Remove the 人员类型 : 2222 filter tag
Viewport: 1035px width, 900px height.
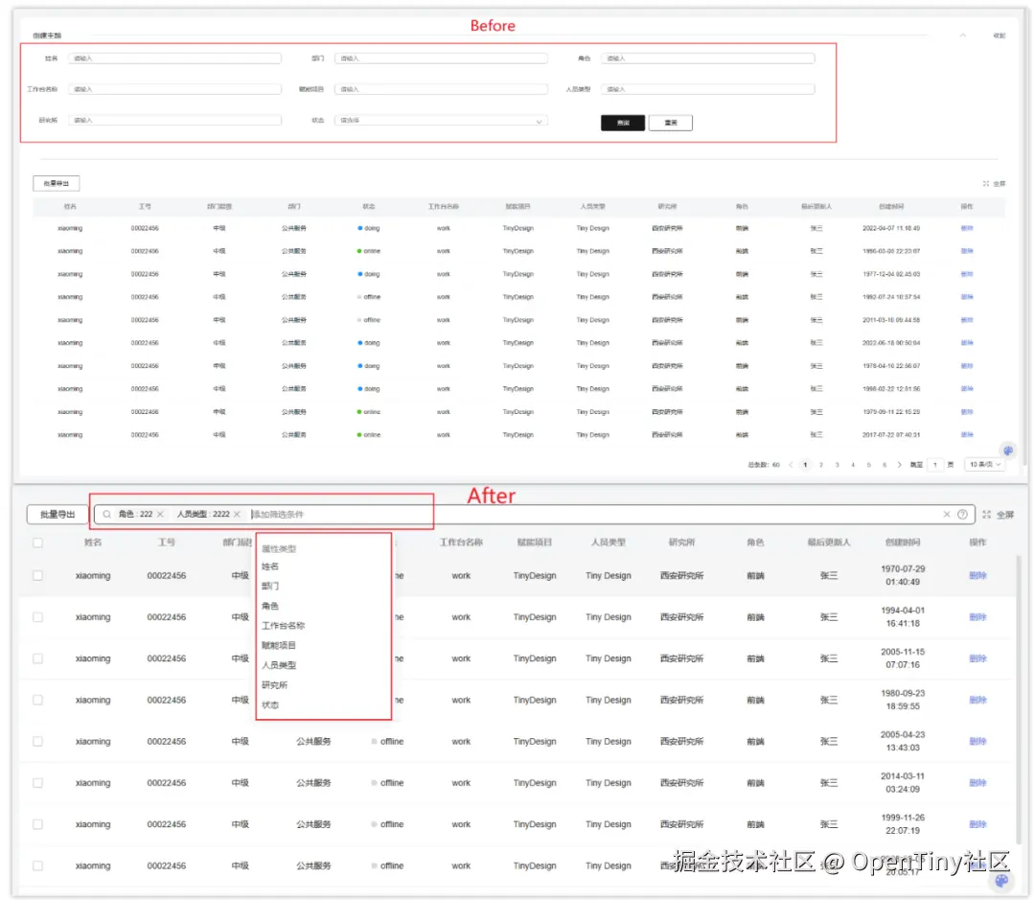tap(237, 515)
